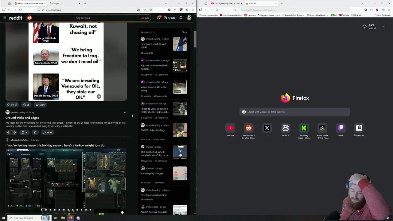The height and width of the screenshot is (221, 393).
Task: Switch to The Odyssey Explained tab in right browser
Action: pos(227,3)
